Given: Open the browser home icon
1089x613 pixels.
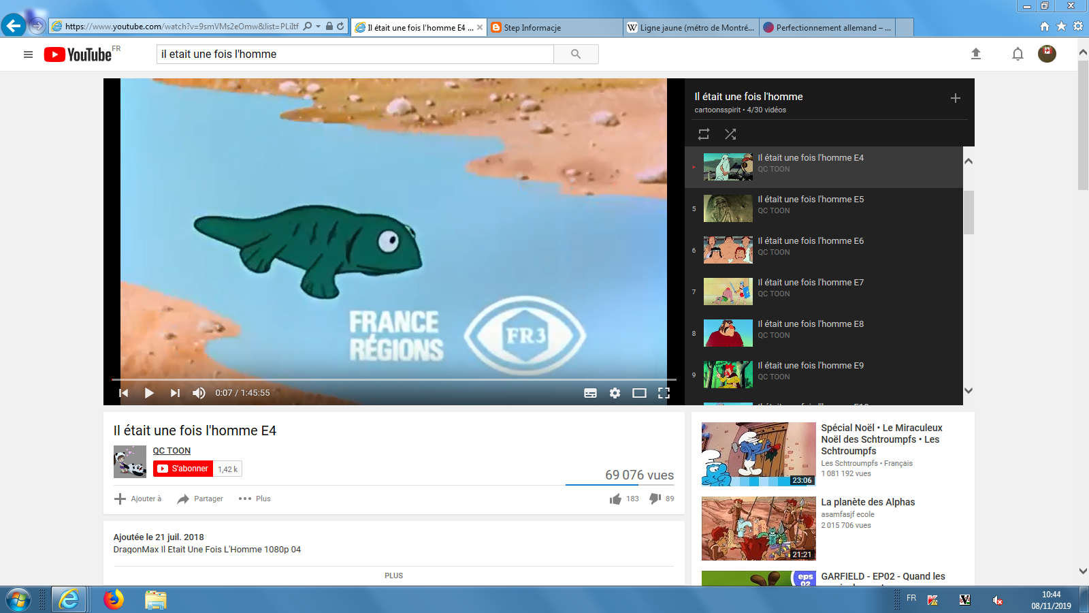Looking at the screenshot, I should click(x=1045, y=27).
